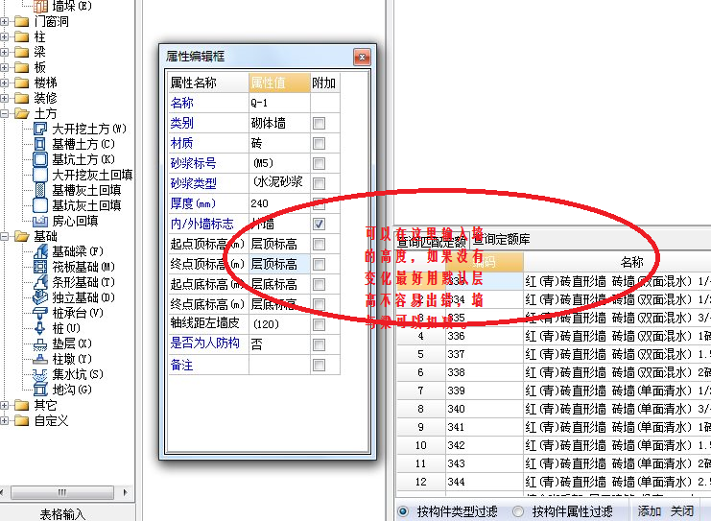Select the 独立基础 (D) icon
This screenshot has height=521, width=711.
[x=40, y=297]
